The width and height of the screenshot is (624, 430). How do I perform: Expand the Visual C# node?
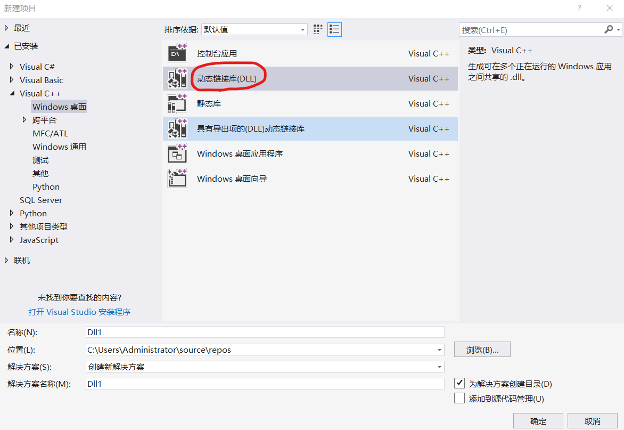pyautogui.click(x=12, y=67)
